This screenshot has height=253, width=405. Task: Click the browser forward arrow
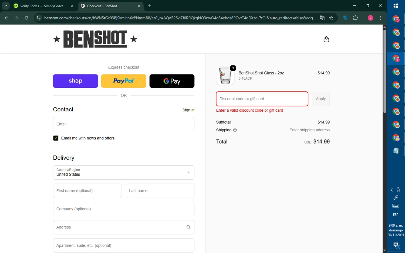tap(16, 18)
